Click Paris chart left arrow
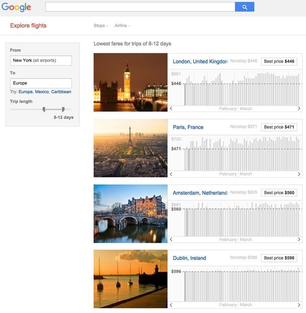306x313 pixels. click(171, 174)
